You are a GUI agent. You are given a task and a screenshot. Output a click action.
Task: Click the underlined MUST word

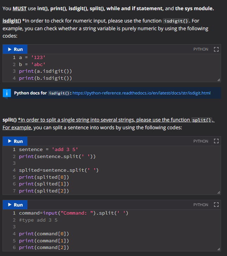point(20,8)
